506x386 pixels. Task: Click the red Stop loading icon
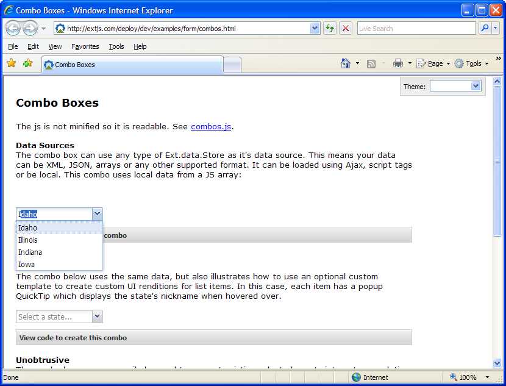point(346,29)
